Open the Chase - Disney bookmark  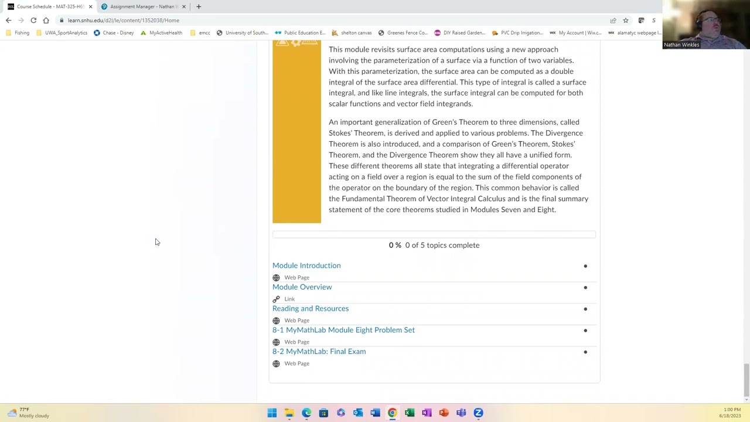point(114,33)
